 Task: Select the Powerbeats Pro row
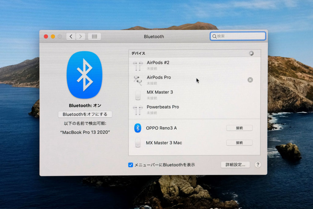(x=195, y=110)
